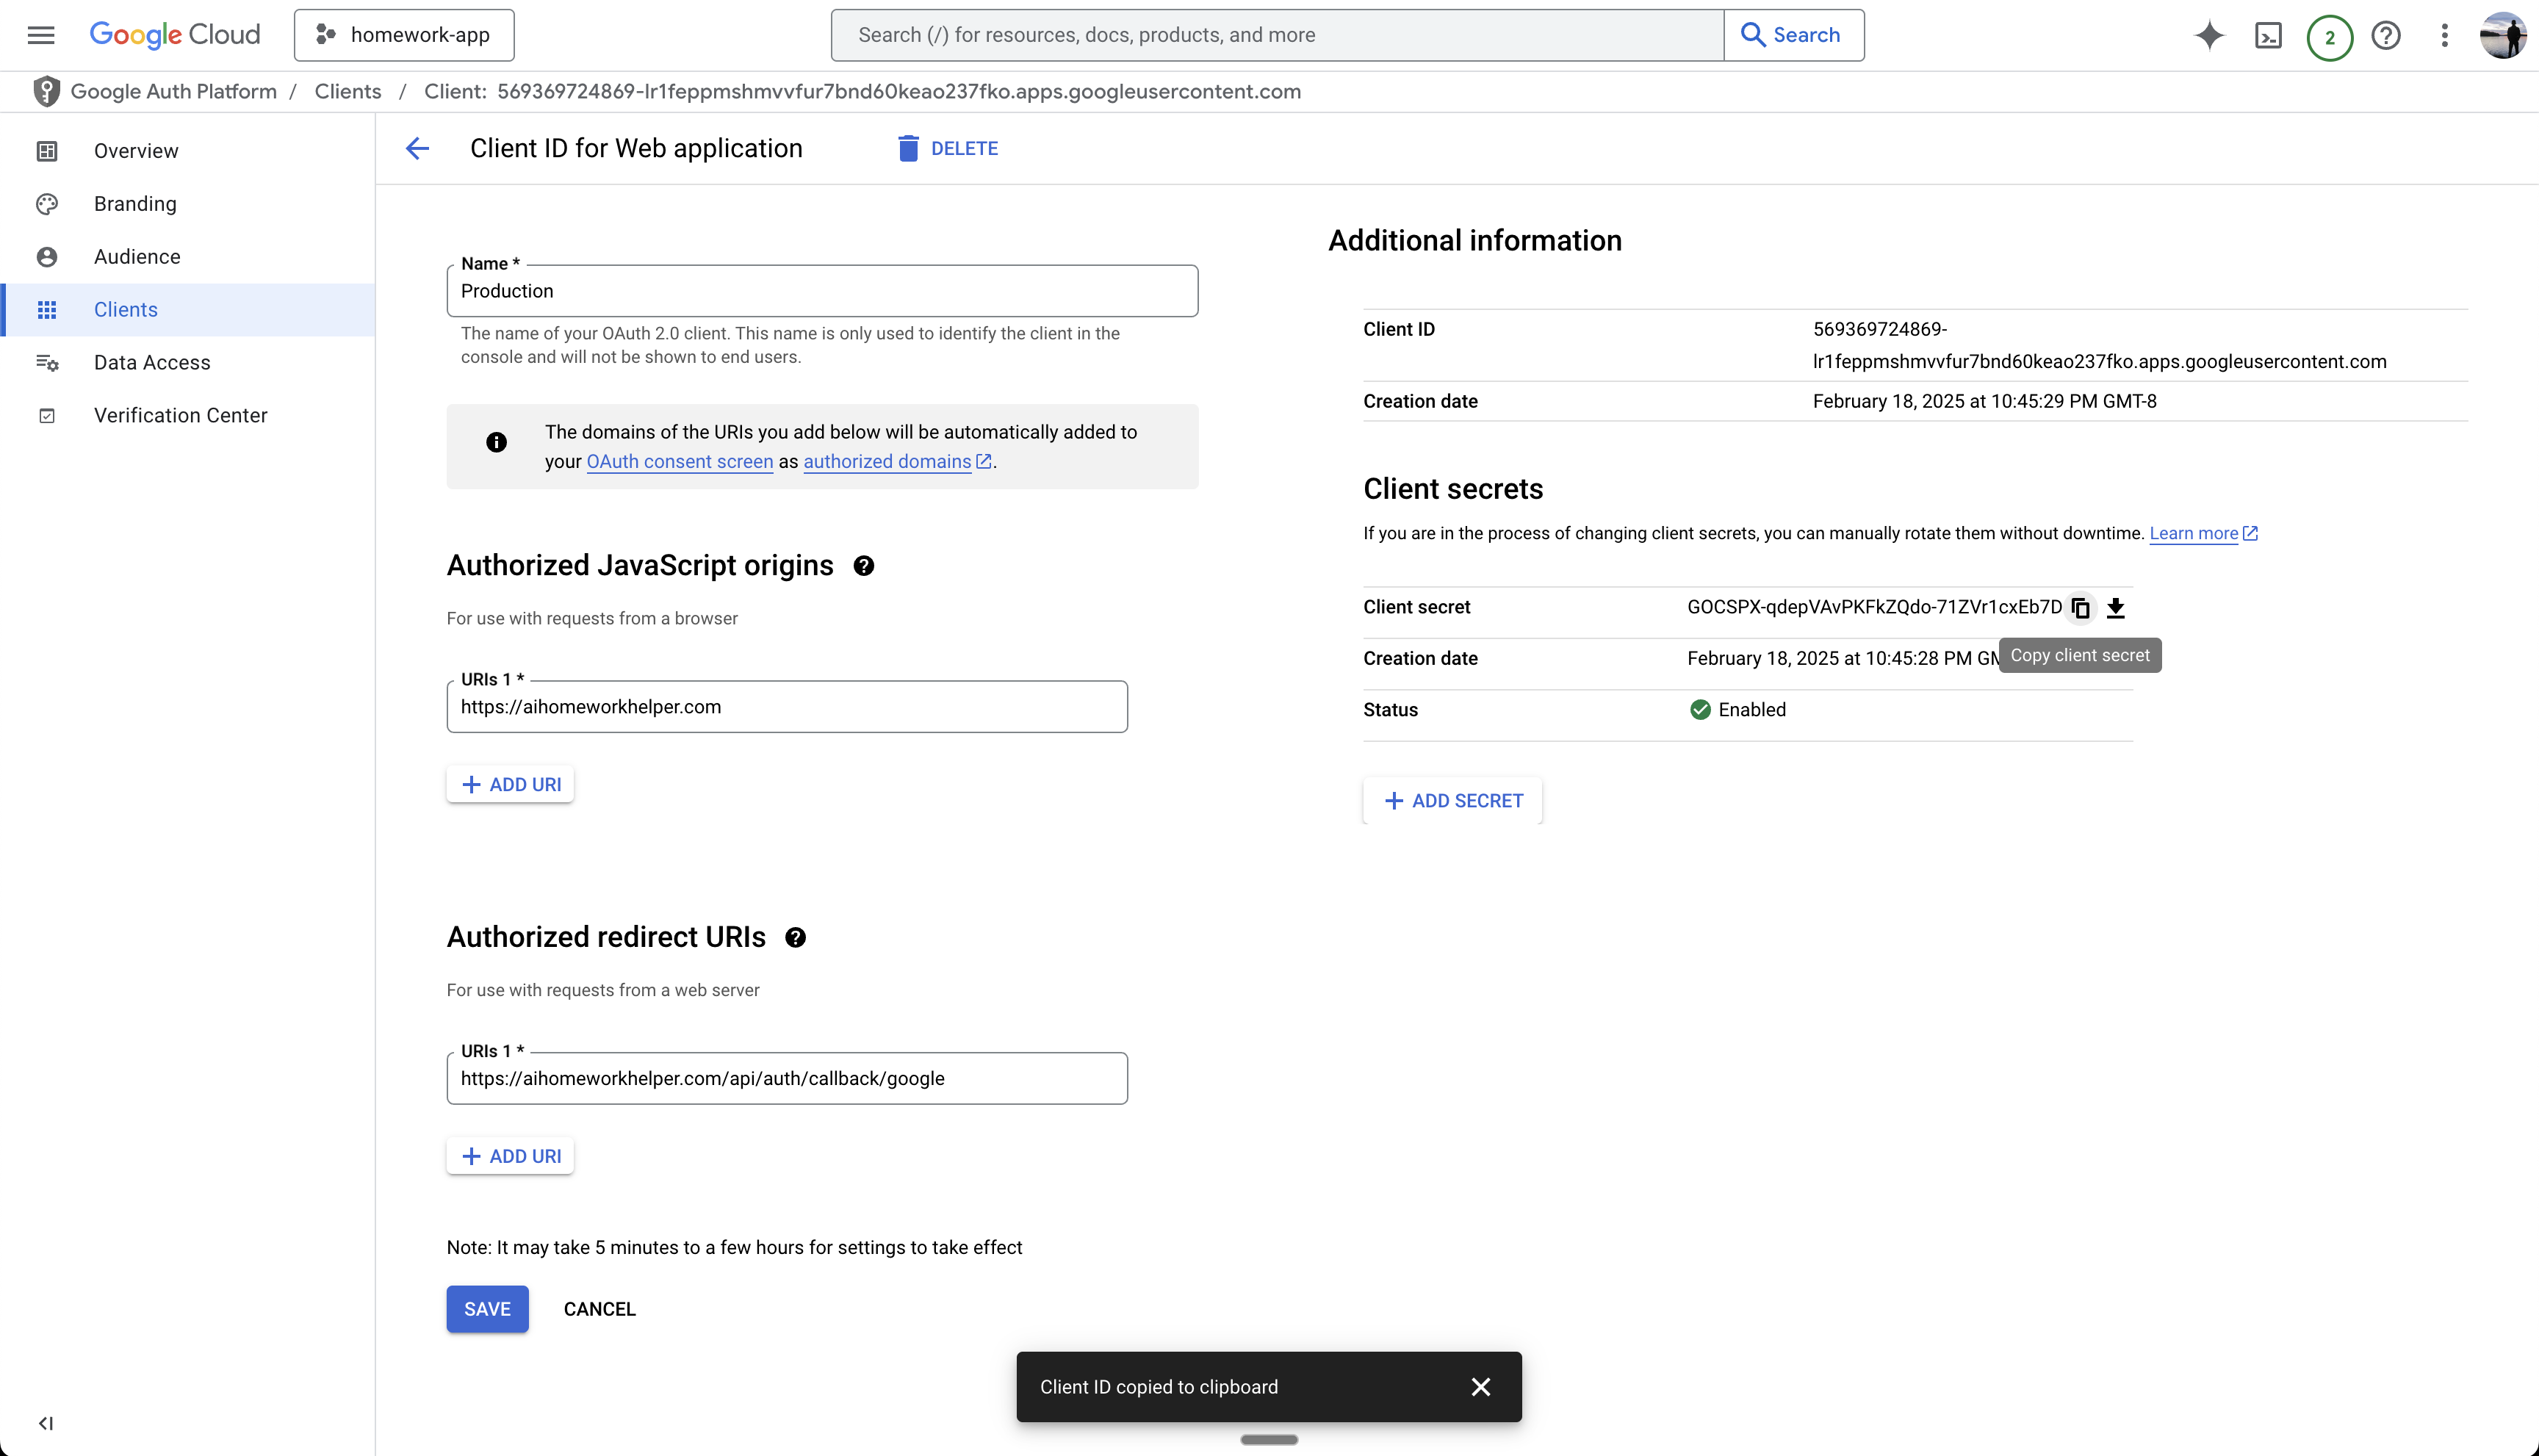Click the 'Client ID copied to clipboard' message
The width and height of the screenshot is (2539, 1456).
[1159, 1387]
